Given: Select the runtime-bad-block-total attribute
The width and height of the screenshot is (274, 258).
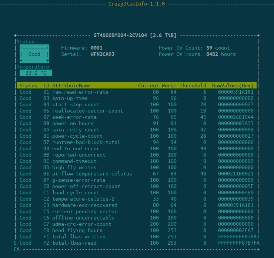Looking at the screenshot, I should [x=86, y=142].
